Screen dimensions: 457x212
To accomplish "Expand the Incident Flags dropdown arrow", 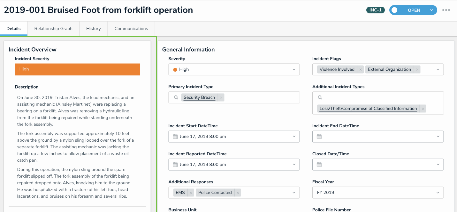I will point(438,69).
